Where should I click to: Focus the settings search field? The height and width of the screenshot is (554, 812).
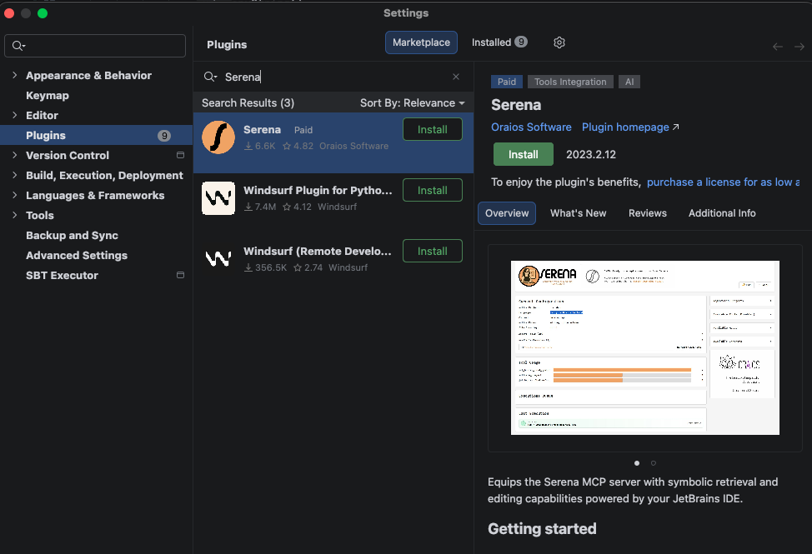click(x=95, y=46)
